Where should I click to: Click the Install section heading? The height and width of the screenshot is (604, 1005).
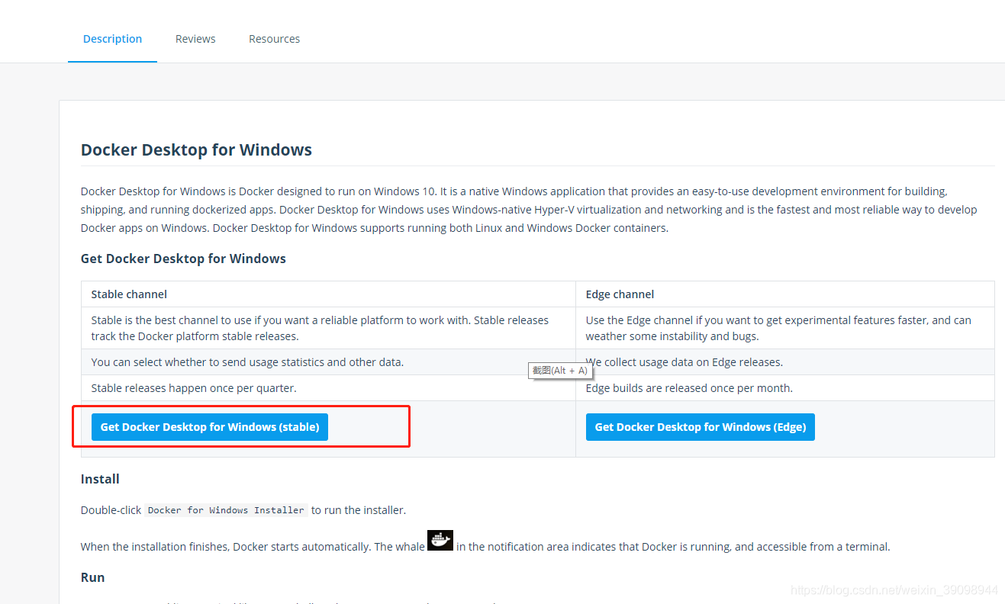click(100, 479)
